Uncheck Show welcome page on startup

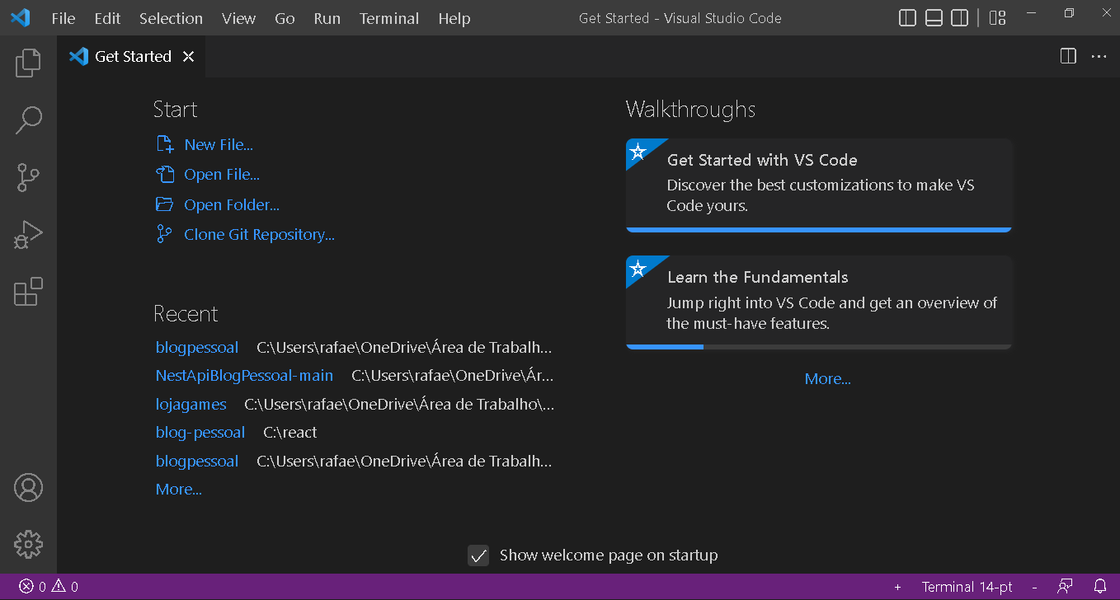(478, 555)
